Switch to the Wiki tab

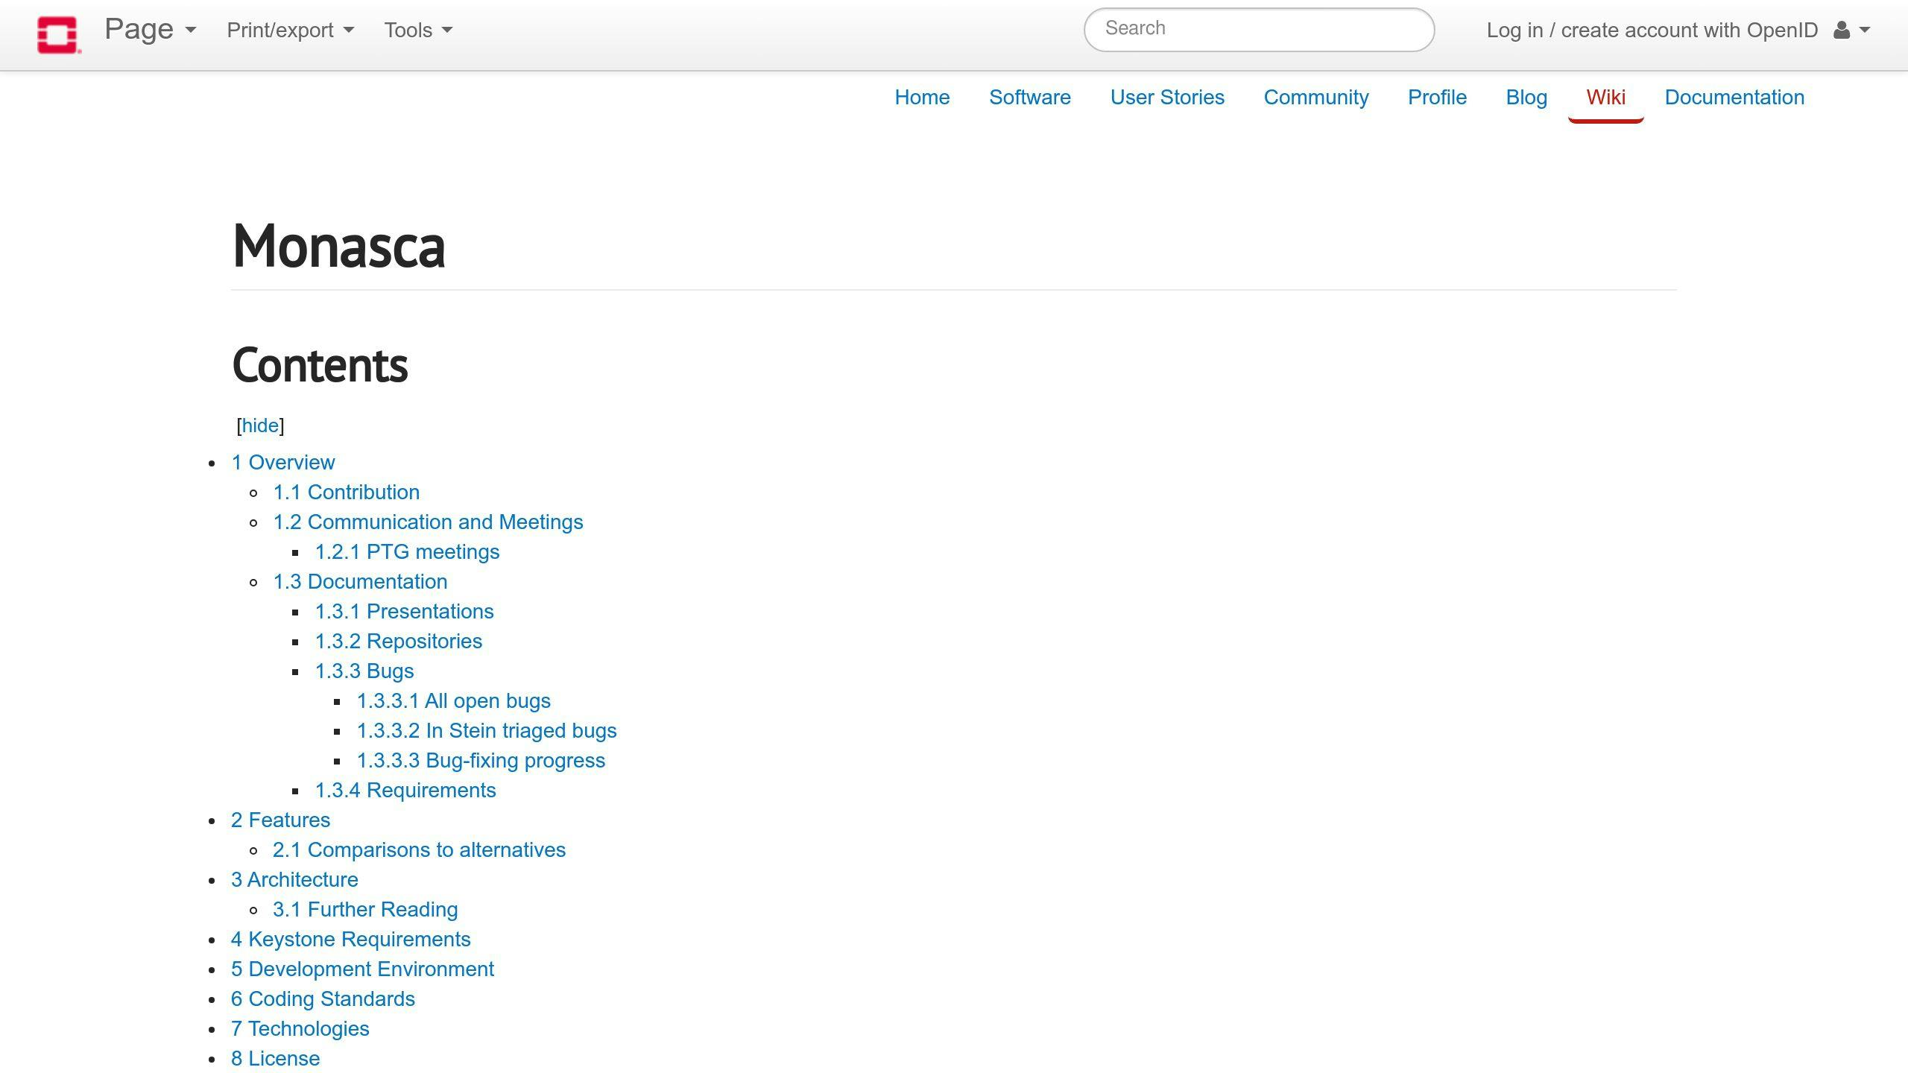coord(1605,98)
